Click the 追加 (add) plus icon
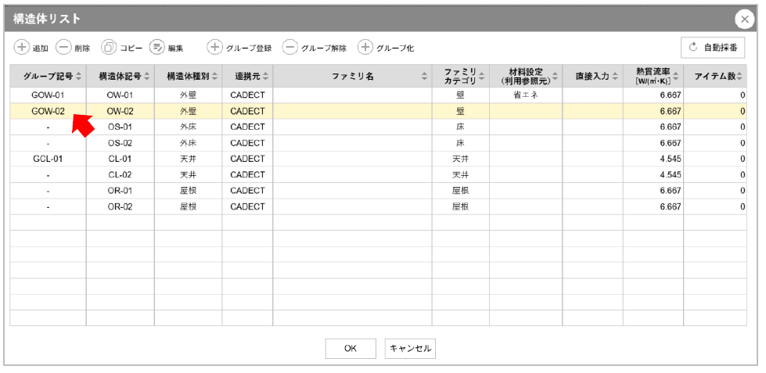 22,48
